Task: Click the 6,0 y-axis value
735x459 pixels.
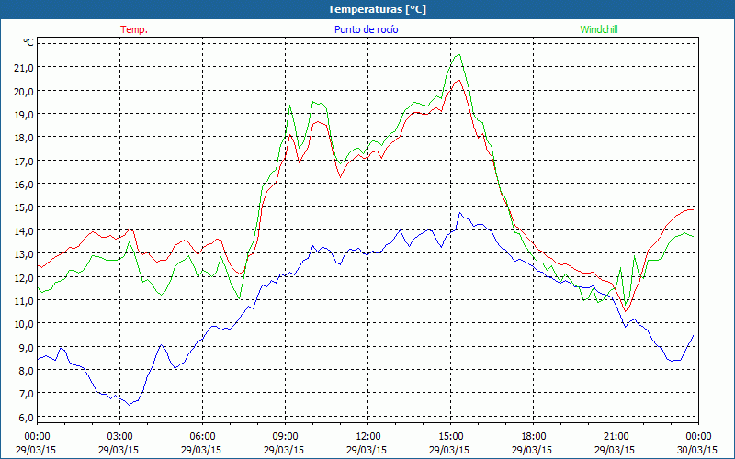Action: pyautogui.click(x=27, y=417)
